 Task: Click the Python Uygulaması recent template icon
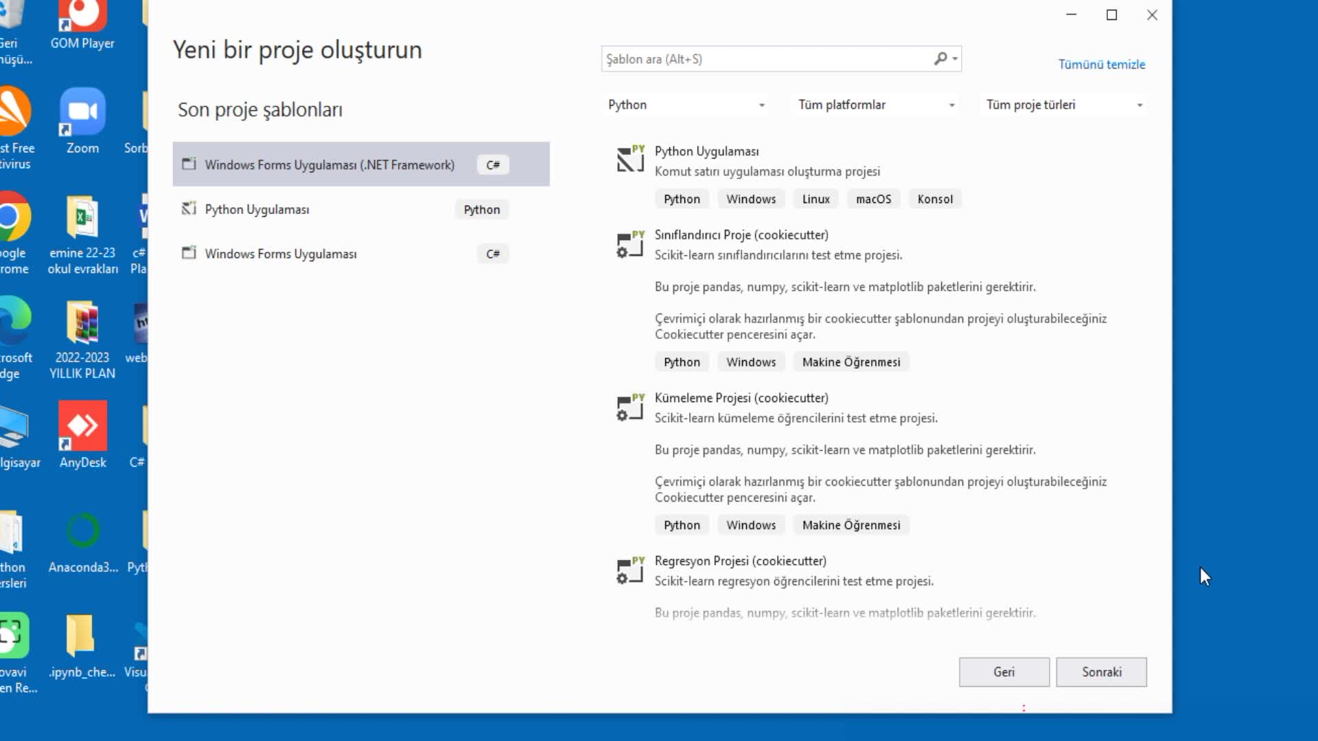click(x=188, y=209)
